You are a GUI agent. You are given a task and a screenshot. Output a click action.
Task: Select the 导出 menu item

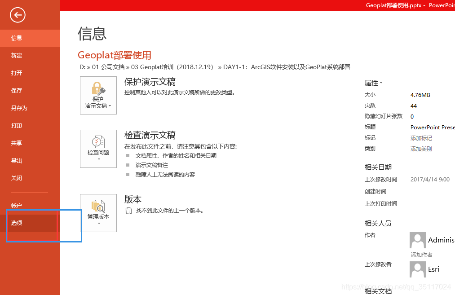[x=30, y=161]
